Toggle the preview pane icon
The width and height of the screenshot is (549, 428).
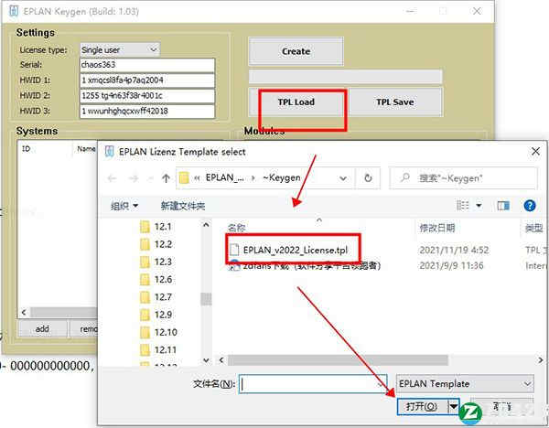tap(503, 206)
